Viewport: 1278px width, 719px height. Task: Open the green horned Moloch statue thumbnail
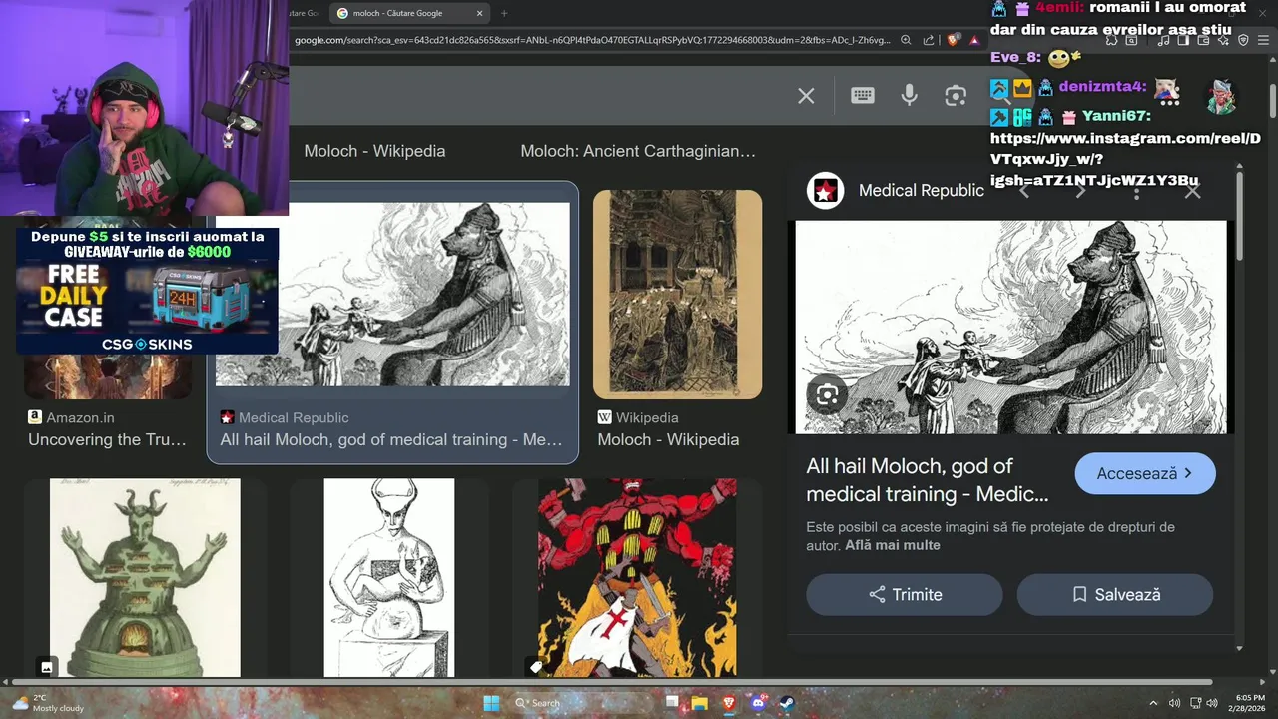point(145,577)
